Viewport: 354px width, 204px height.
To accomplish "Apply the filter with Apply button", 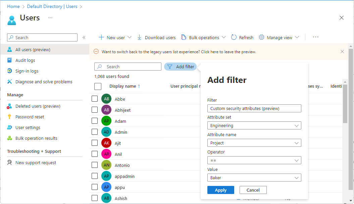I will 220,190.
